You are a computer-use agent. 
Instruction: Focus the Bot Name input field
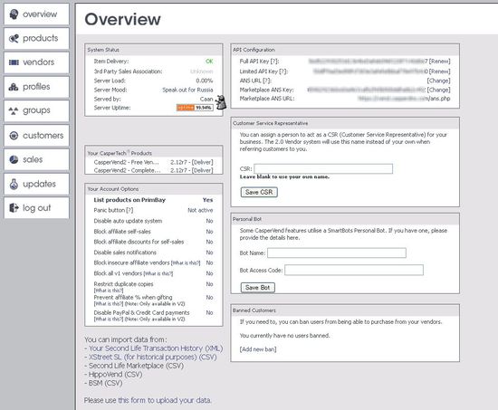pos(337,253)
